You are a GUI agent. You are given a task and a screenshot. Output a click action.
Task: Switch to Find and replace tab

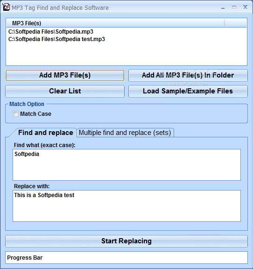point(45,133)
